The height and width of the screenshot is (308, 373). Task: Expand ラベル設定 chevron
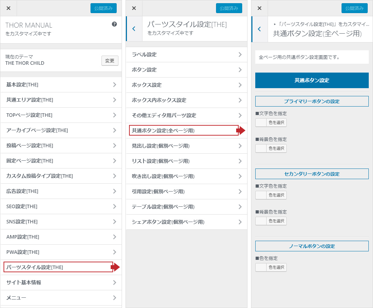240,55
